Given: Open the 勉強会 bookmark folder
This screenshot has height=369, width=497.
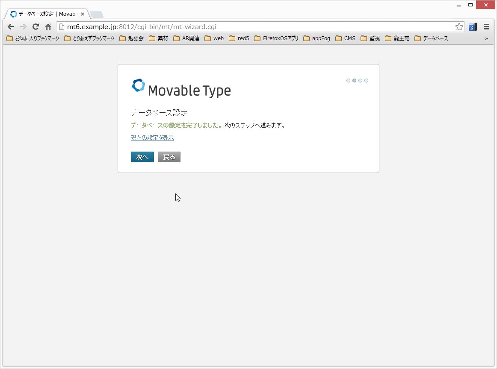Looking at the screenshot, I should point(132,38).
